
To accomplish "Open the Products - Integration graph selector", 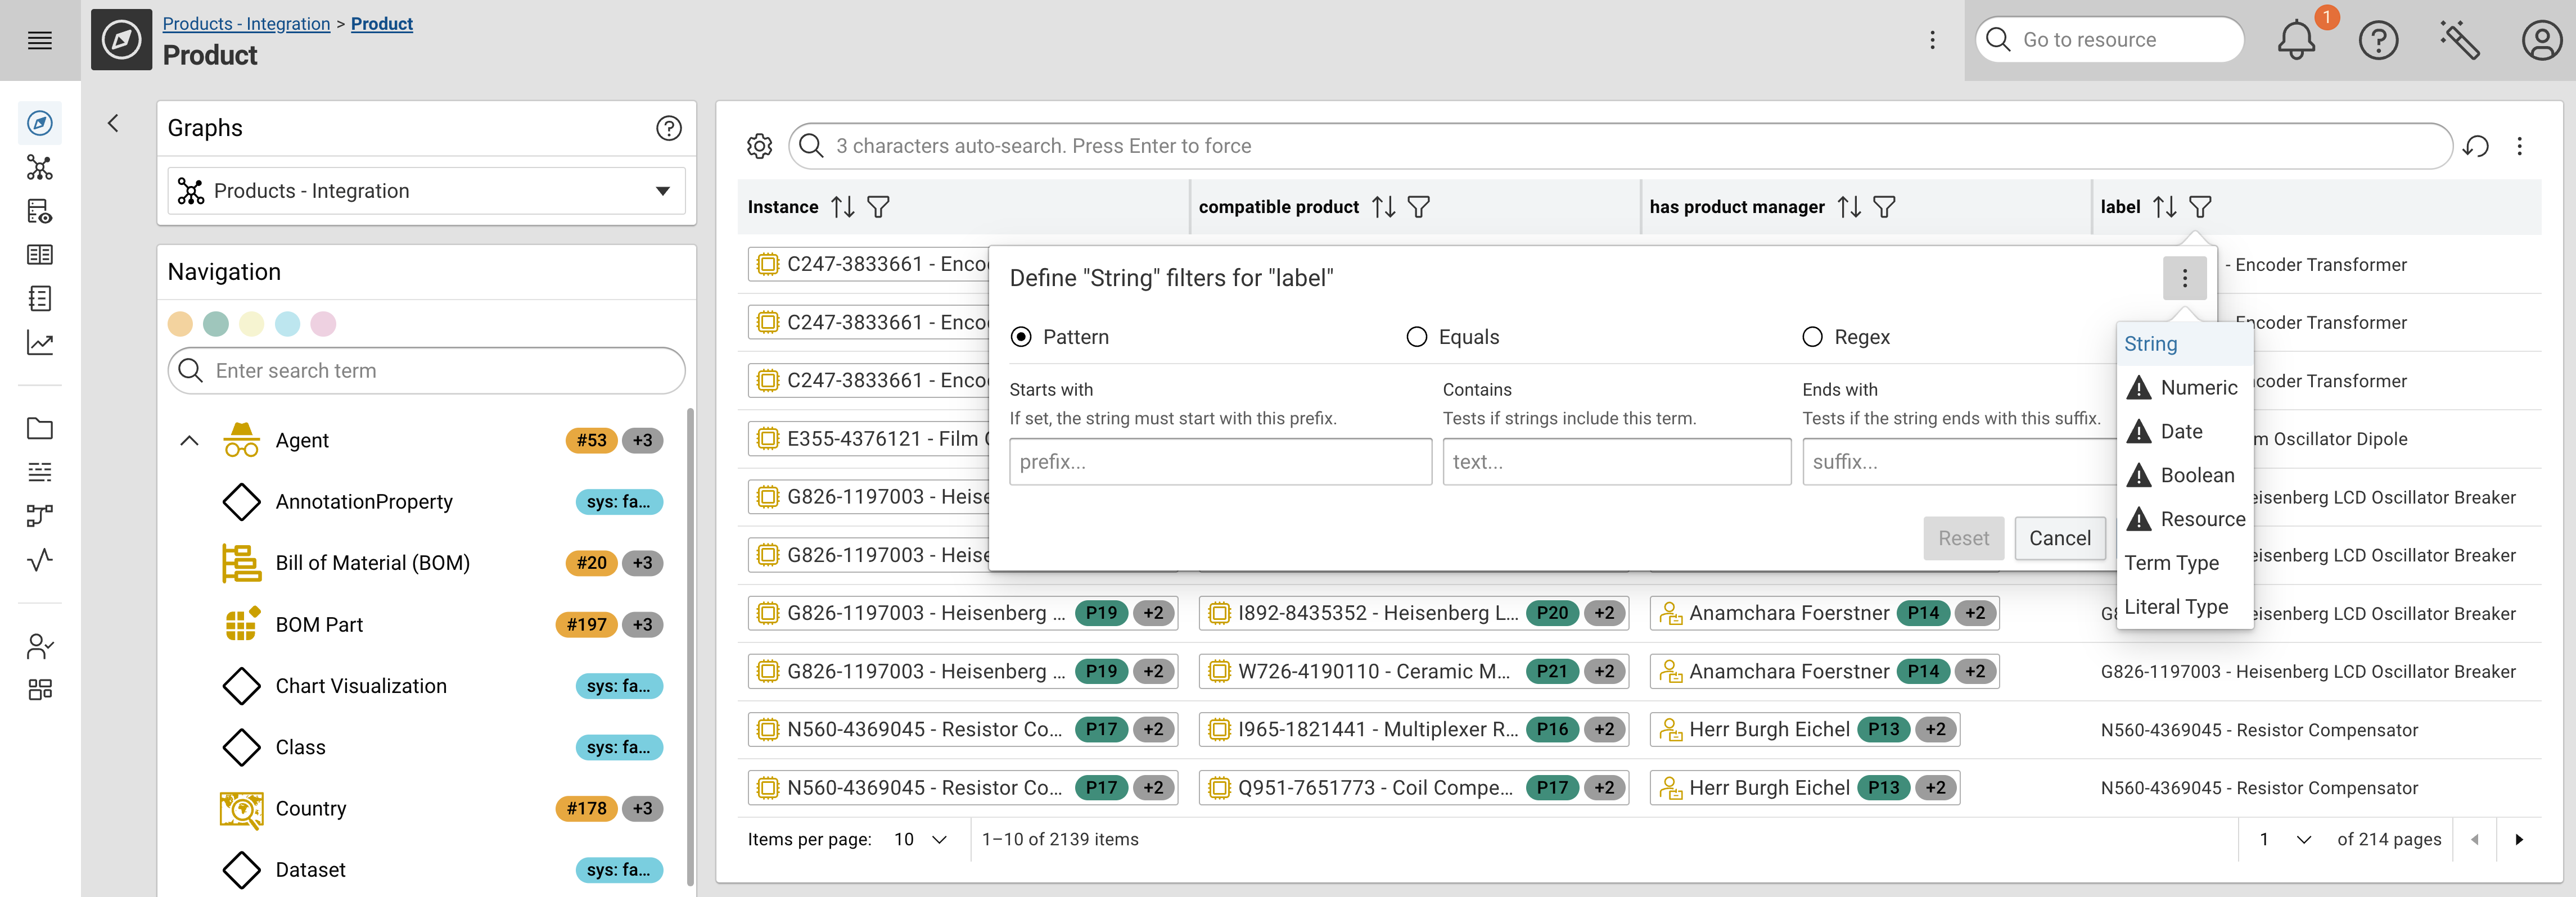I will point(425,191).
